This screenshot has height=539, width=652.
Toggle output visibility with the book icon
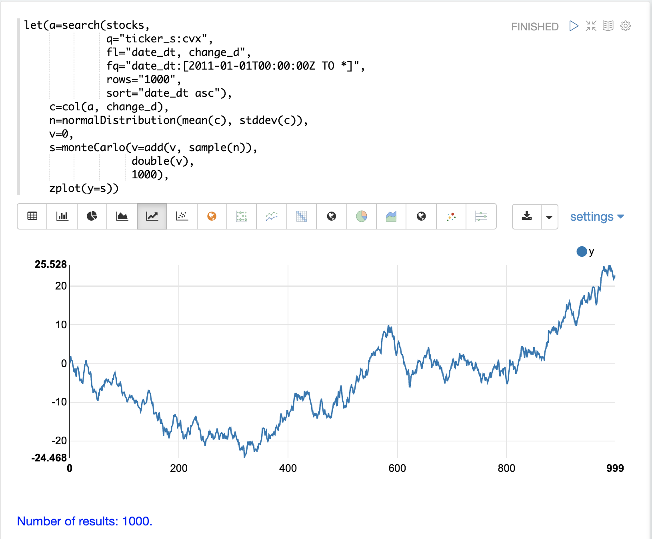coord(608,26)
